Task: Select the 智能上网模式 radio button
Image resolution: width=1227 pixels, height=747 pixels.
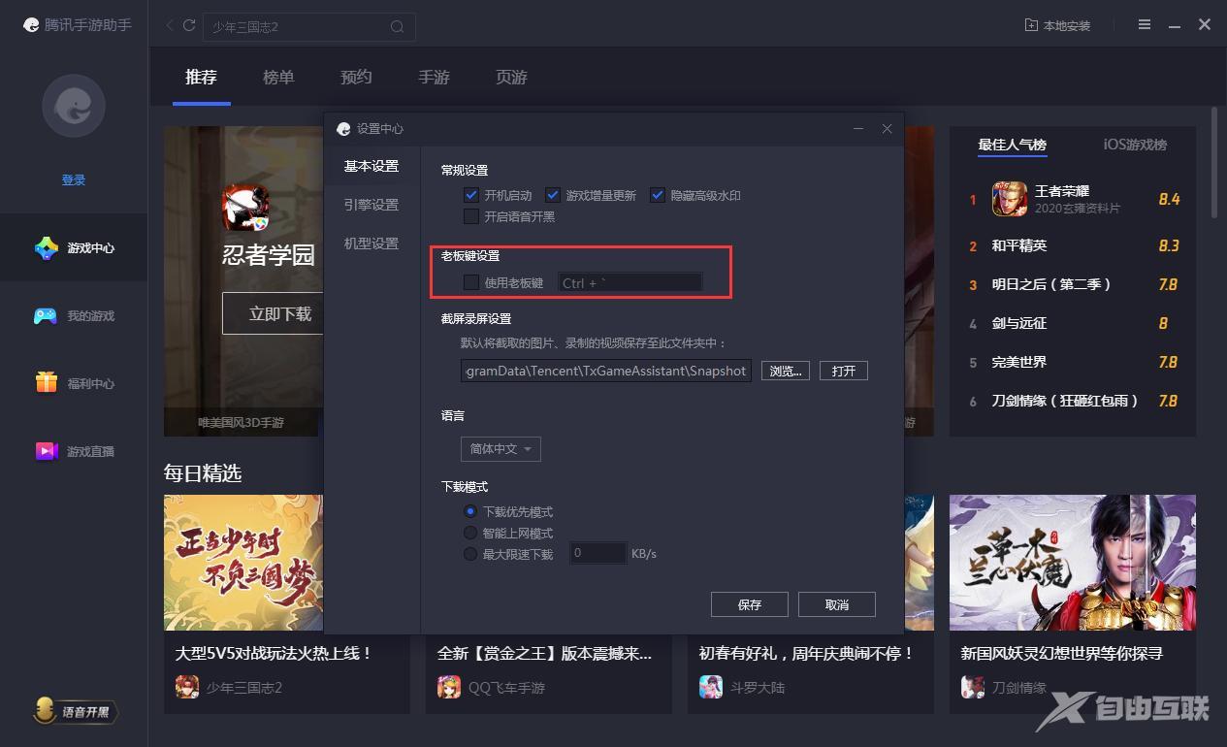Action: coord(470,533)
